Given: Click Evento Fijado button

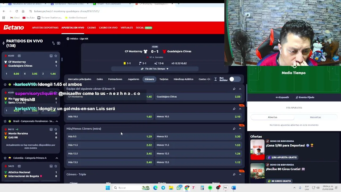Looking at the screenshot, I should click(x=305, y=97).
